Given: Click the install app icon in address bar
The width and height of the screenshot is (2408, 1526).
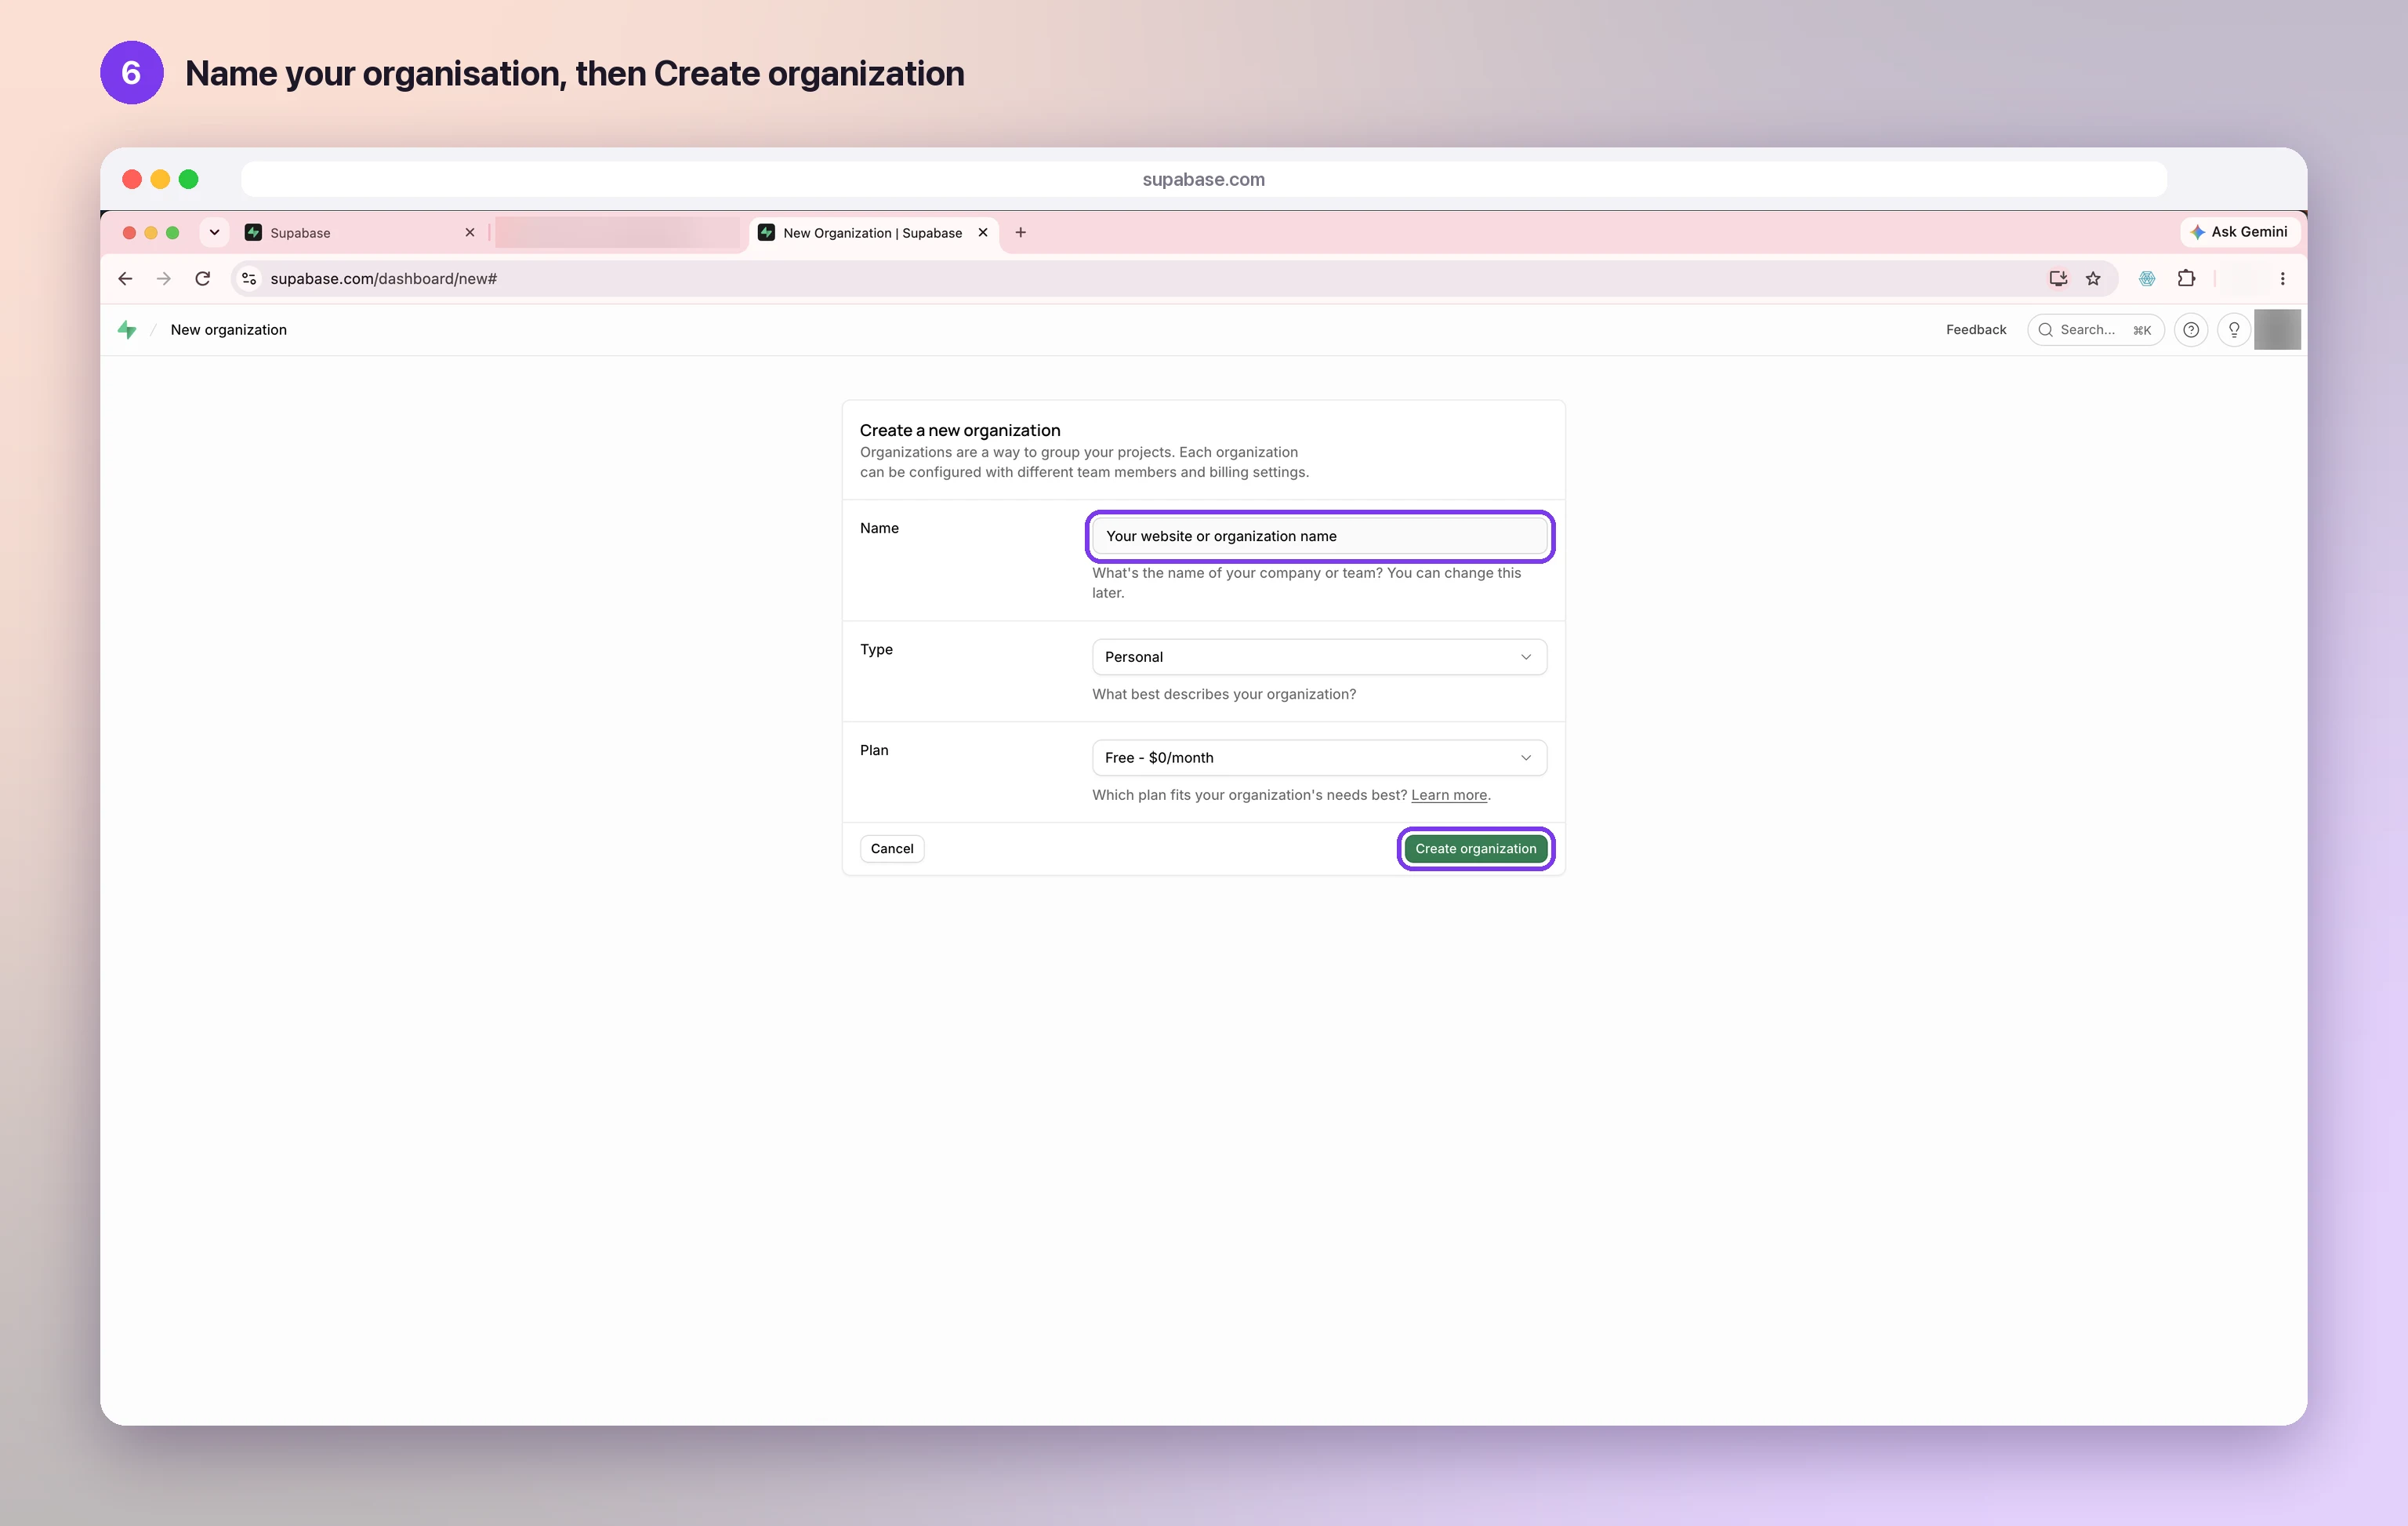Looking at the screenshot, I should coord(2057,278).
